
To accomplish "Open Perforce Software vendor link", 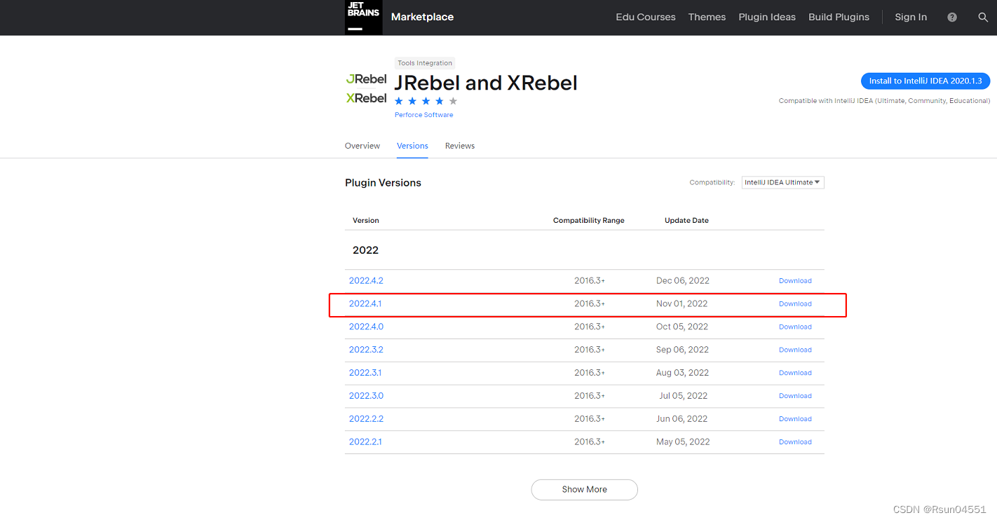I will click(423, 115).
